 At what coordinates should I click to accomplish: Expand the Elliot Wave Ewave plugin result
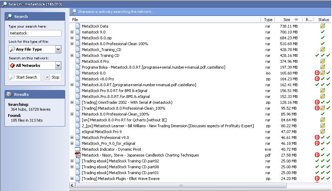(x=72, y=178)
